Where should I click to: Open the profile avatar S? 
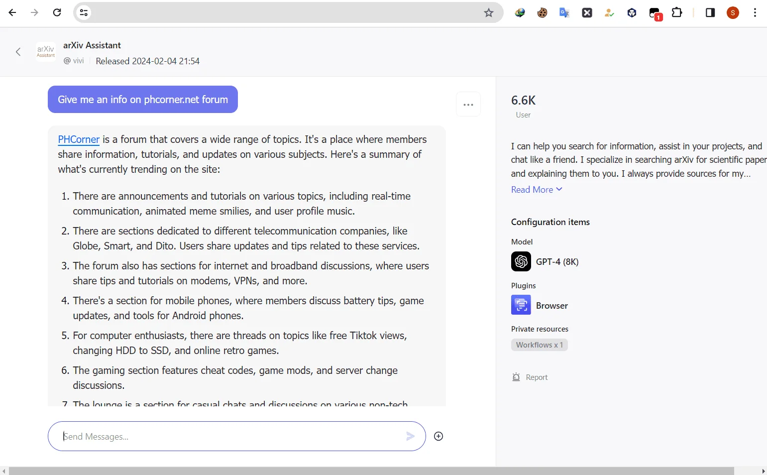(x=733, y=12)
